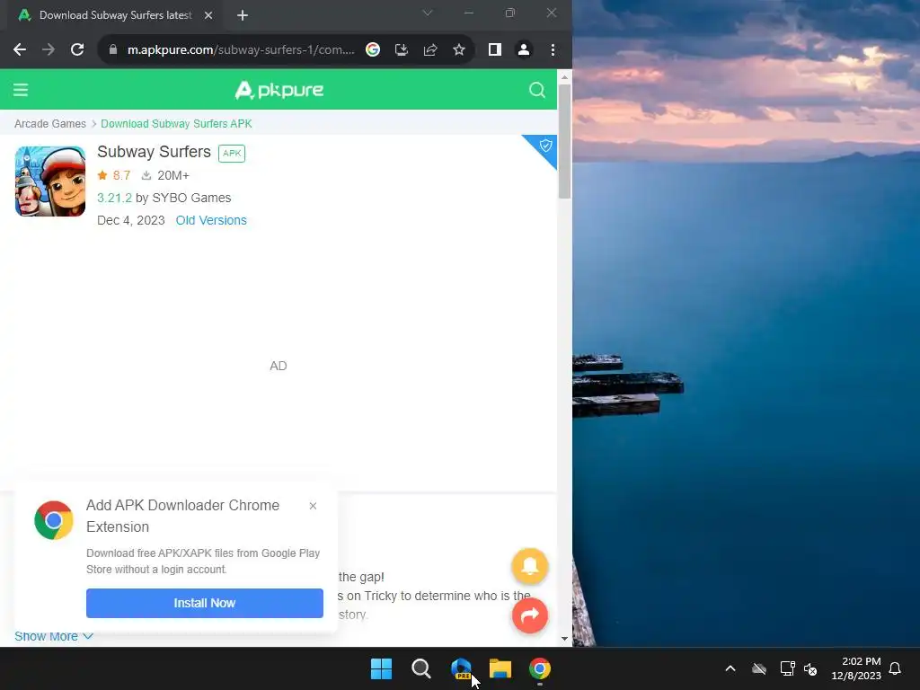The width and height of the screenshot is (920, 690).
Task: Click the install app icon in address bar
Action: coord(402,50)
